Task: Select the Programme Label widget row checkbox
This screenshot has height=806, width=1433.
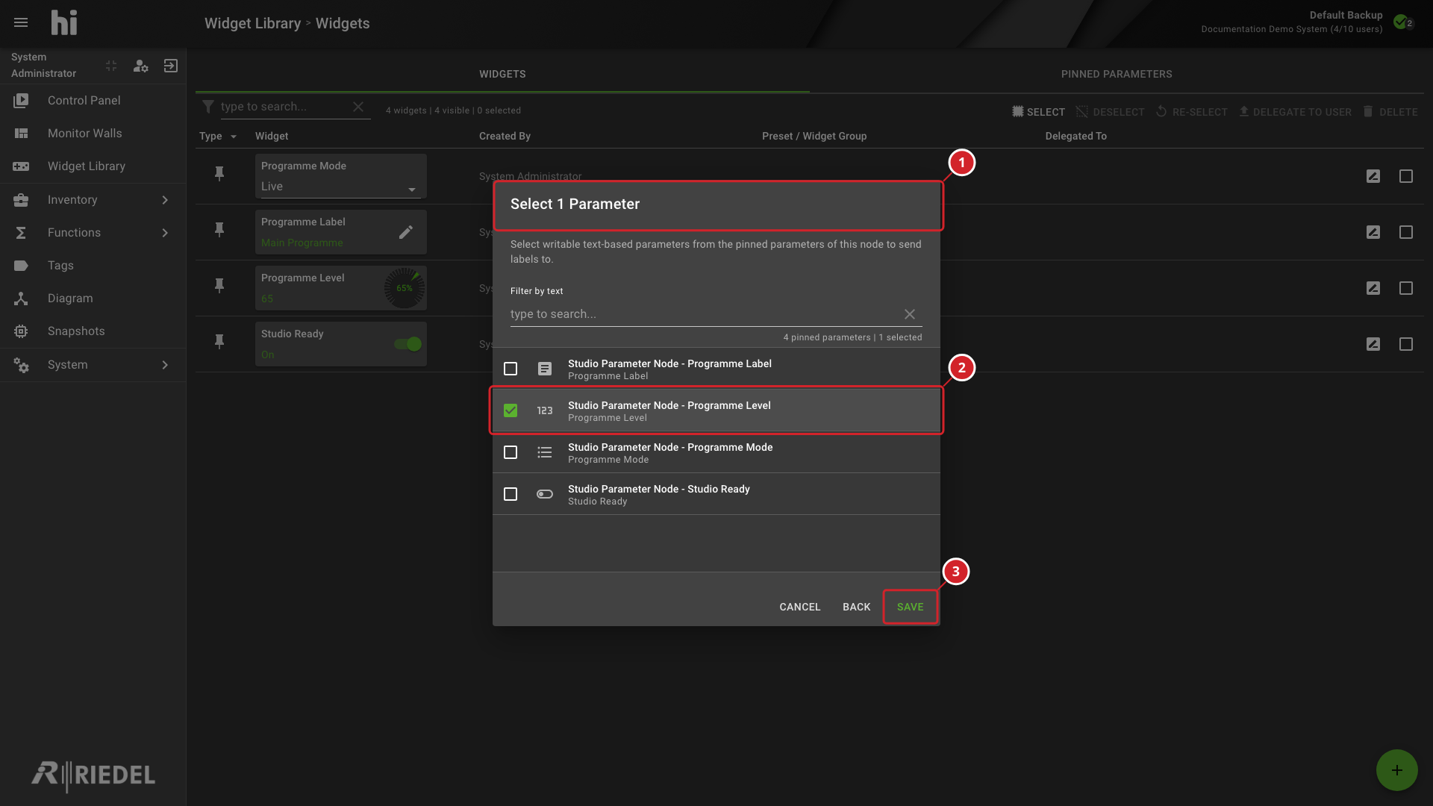Action: tap(1406, 232)
